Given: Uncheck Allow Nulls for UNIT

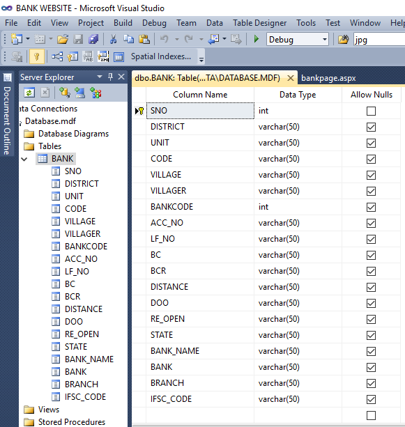Looking at the screenshot, I should [x=371, y=143].
